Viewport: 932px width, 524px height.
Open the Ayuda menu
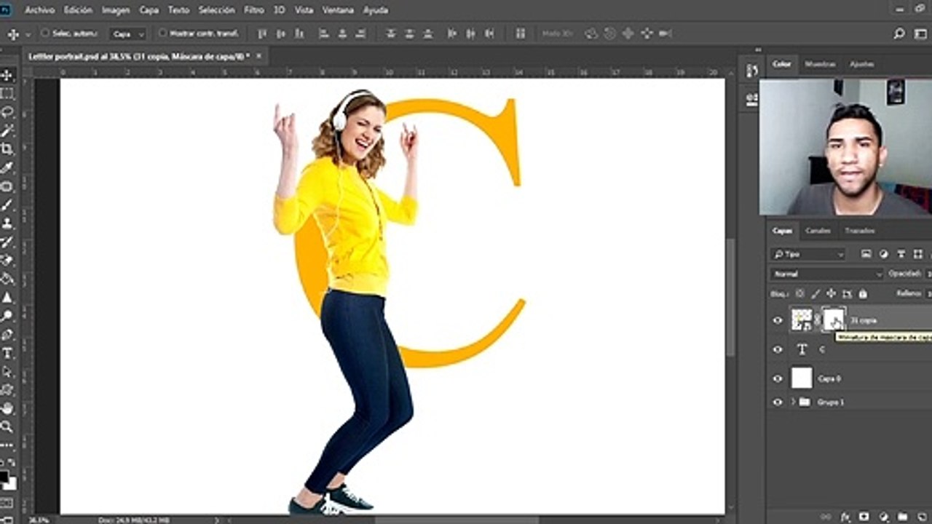tap(376, 10)
